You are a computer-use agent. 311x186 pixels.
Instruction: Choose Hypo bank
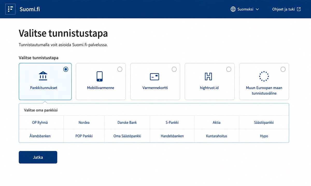(264, 136)
